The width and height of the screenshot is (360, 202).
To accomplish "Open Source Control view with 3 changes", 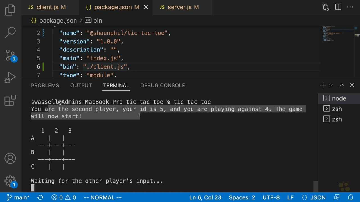I will (x=10, y=55).
